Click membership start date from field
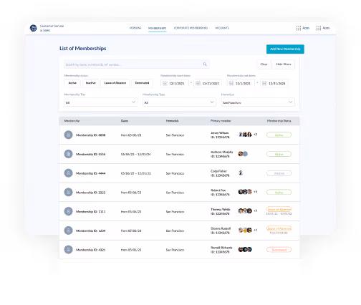The height and width of the screenshot is (305, 361). pyautogui.click(x=175, y=83)
